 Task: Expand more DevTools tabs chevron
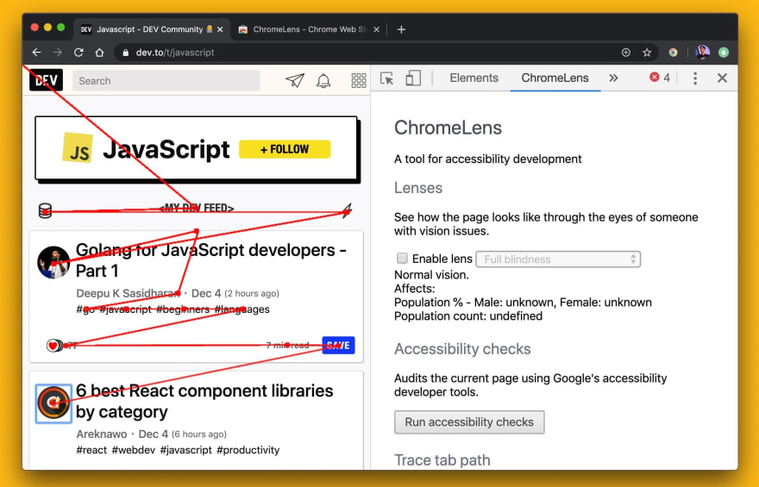click(x=613, y=78)
